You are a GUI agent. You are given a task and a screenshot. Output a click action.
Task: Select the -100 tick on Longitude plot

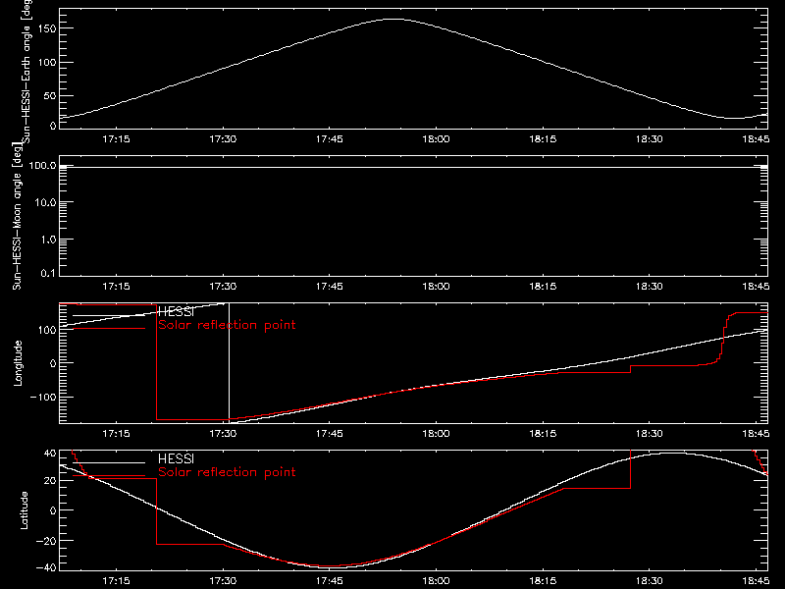pos(43,397)
